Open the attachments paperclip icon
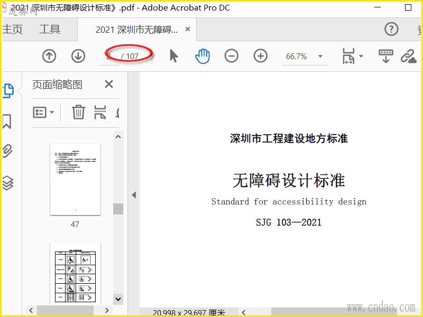 click(7, 151)
